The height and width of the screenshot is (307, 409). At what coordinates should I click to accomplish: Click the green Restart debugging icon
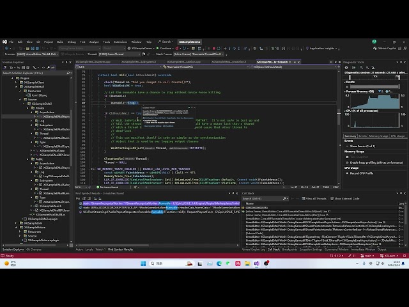pos(219,49)
